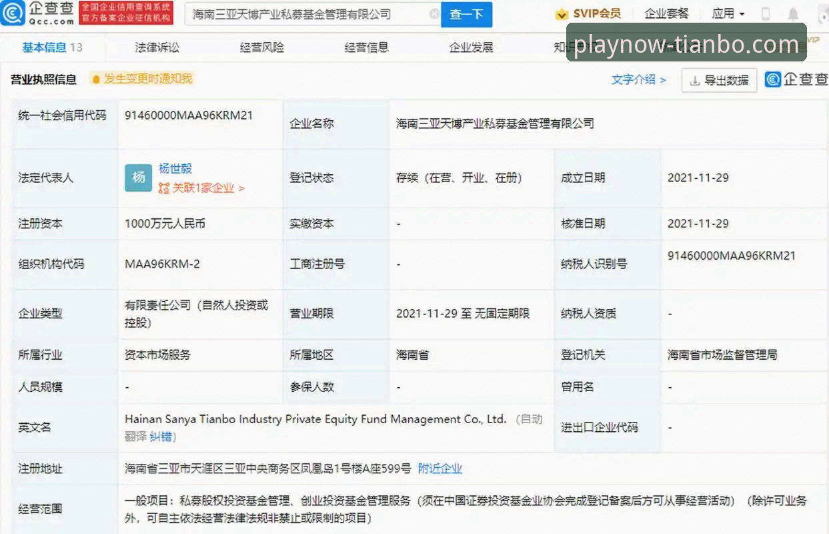
Task: Switch to the 企业发展 tab
Action: coord(472,47)
